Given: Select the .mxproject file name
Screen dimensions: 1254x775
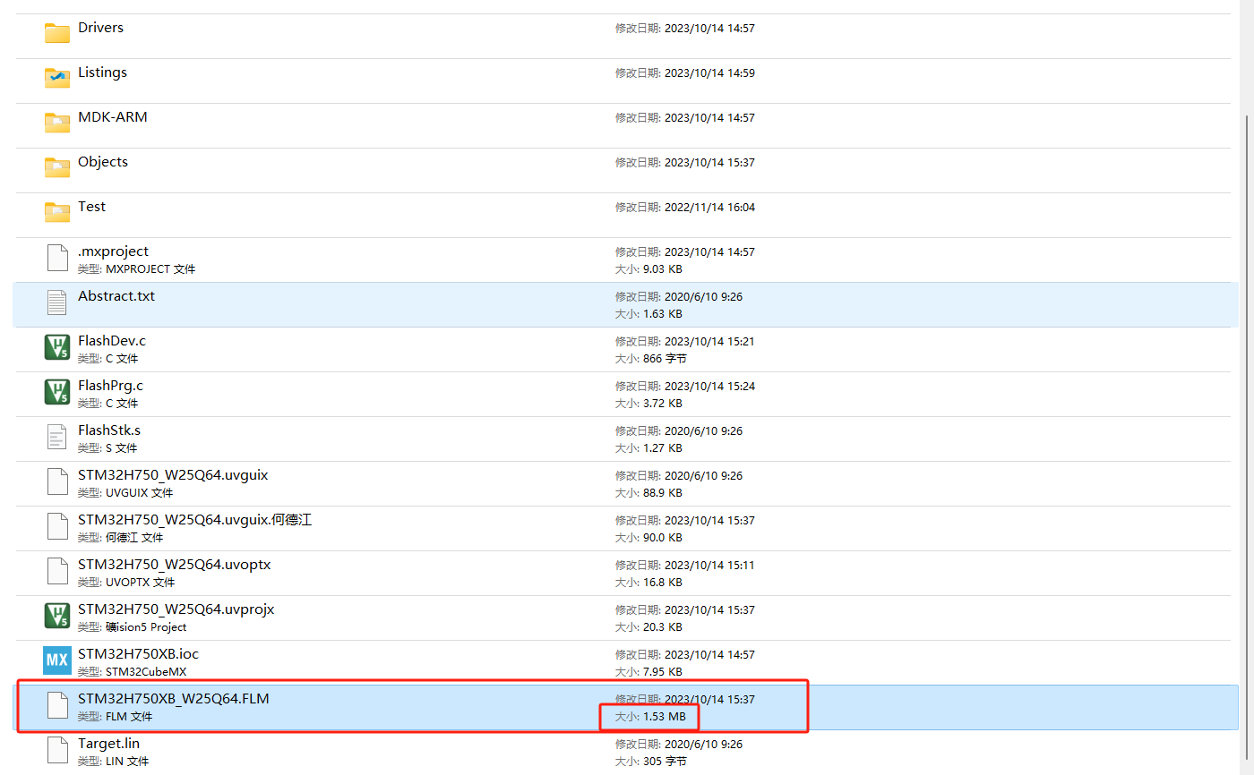Looking at the screenshot, I should [x=114, y=251].
